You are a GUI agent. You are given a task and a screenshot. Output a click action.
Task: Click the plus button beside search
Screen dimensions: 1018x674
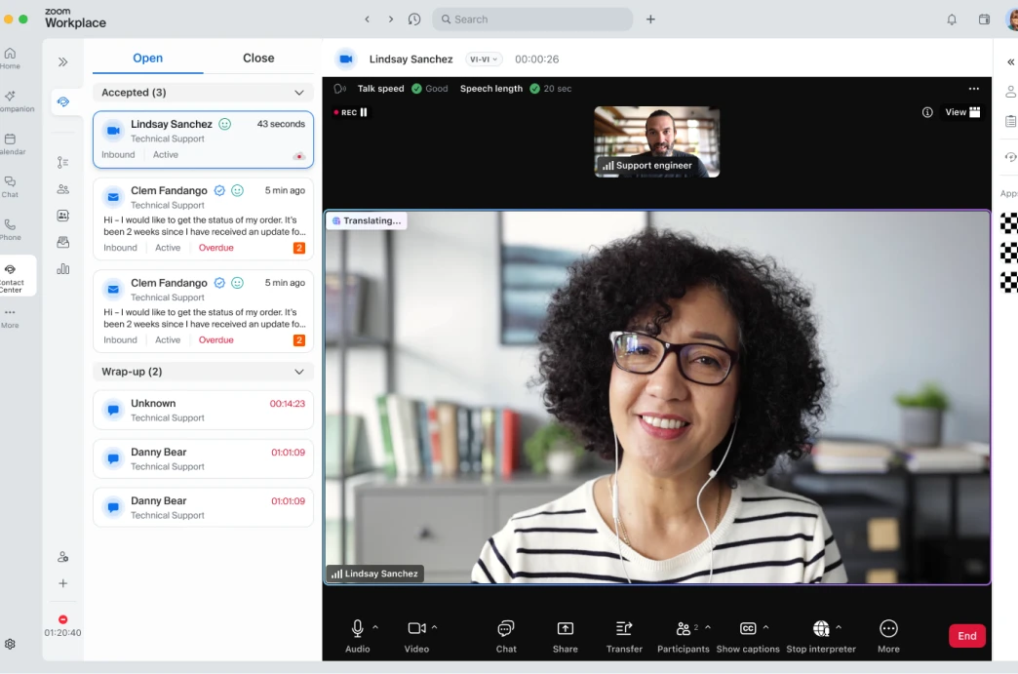[650, 20]
